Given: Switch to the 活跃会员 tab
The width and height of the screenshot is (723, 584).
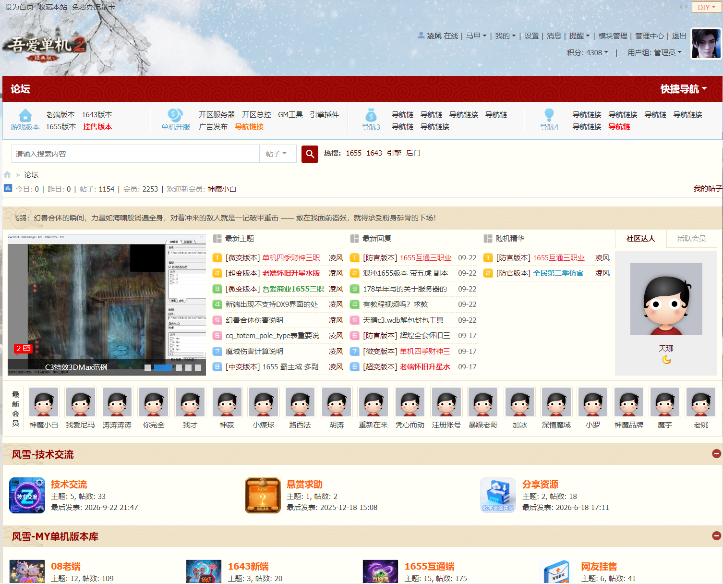Looking at the screenshot, I should coord(691,239).
